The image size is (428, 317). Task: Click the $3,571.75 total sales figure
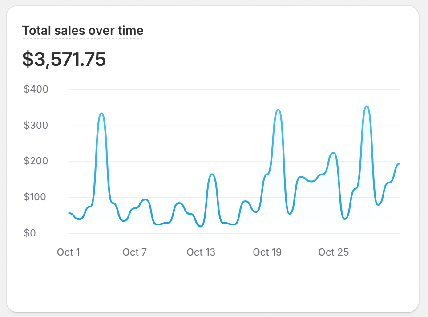tap(64, 60)
